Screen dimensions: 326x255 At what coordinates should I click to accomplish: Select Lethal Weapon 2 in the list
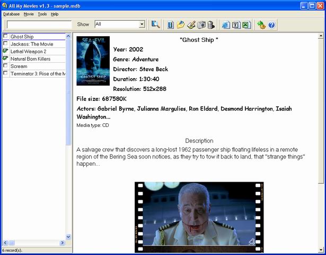(x=38, y=52)
